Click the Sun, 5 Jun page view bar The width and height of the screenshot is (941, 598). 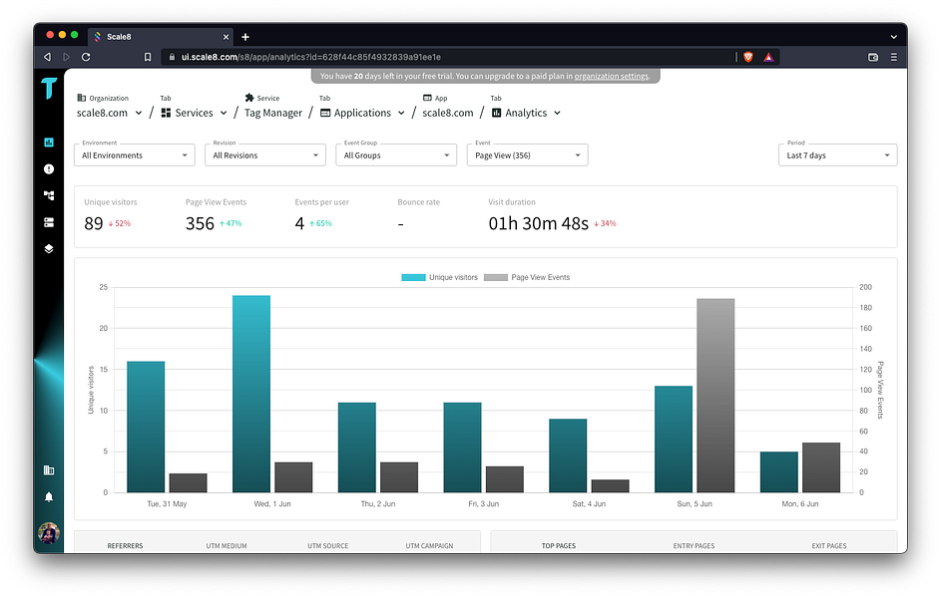(x=715, y=396)
